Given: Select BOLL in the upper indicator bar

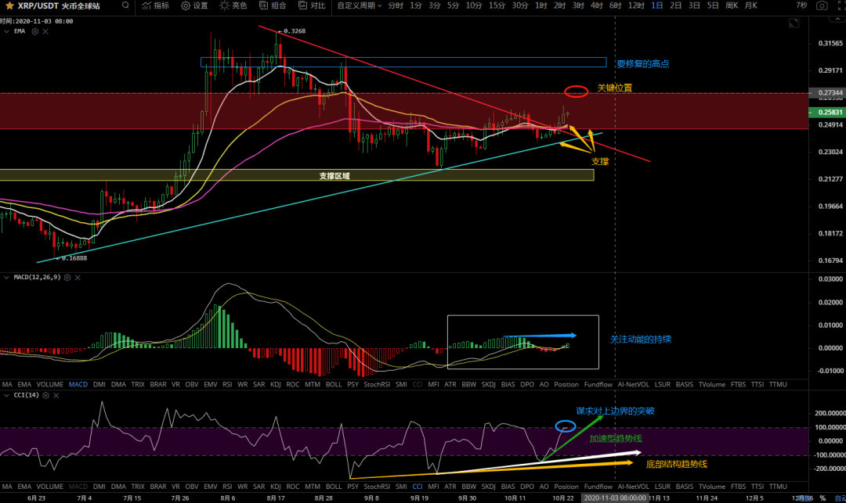Looking at the screenshot, I should click(333, 385).
